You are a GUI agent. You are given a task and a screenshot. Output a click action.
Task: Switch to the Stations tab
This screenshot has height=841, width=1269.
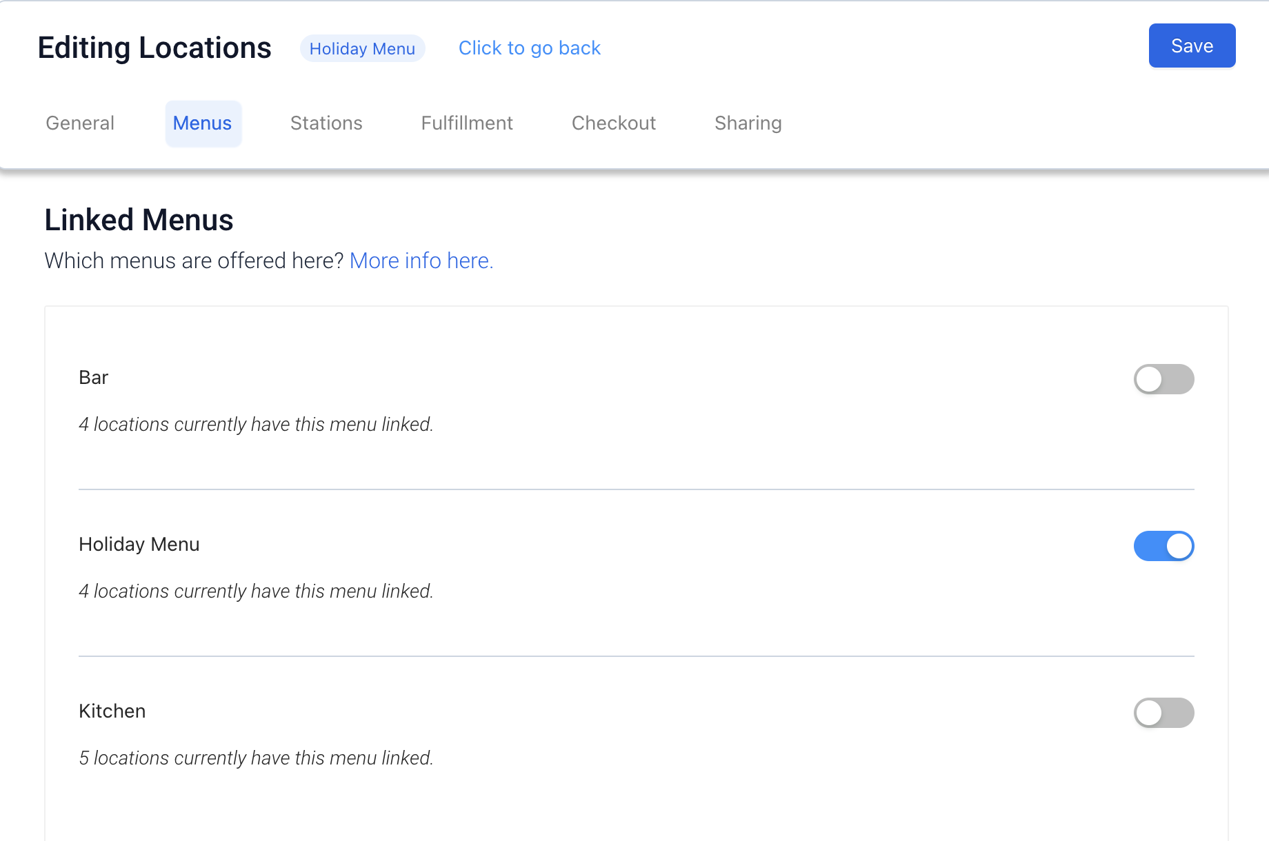click(x=326, y=123)
